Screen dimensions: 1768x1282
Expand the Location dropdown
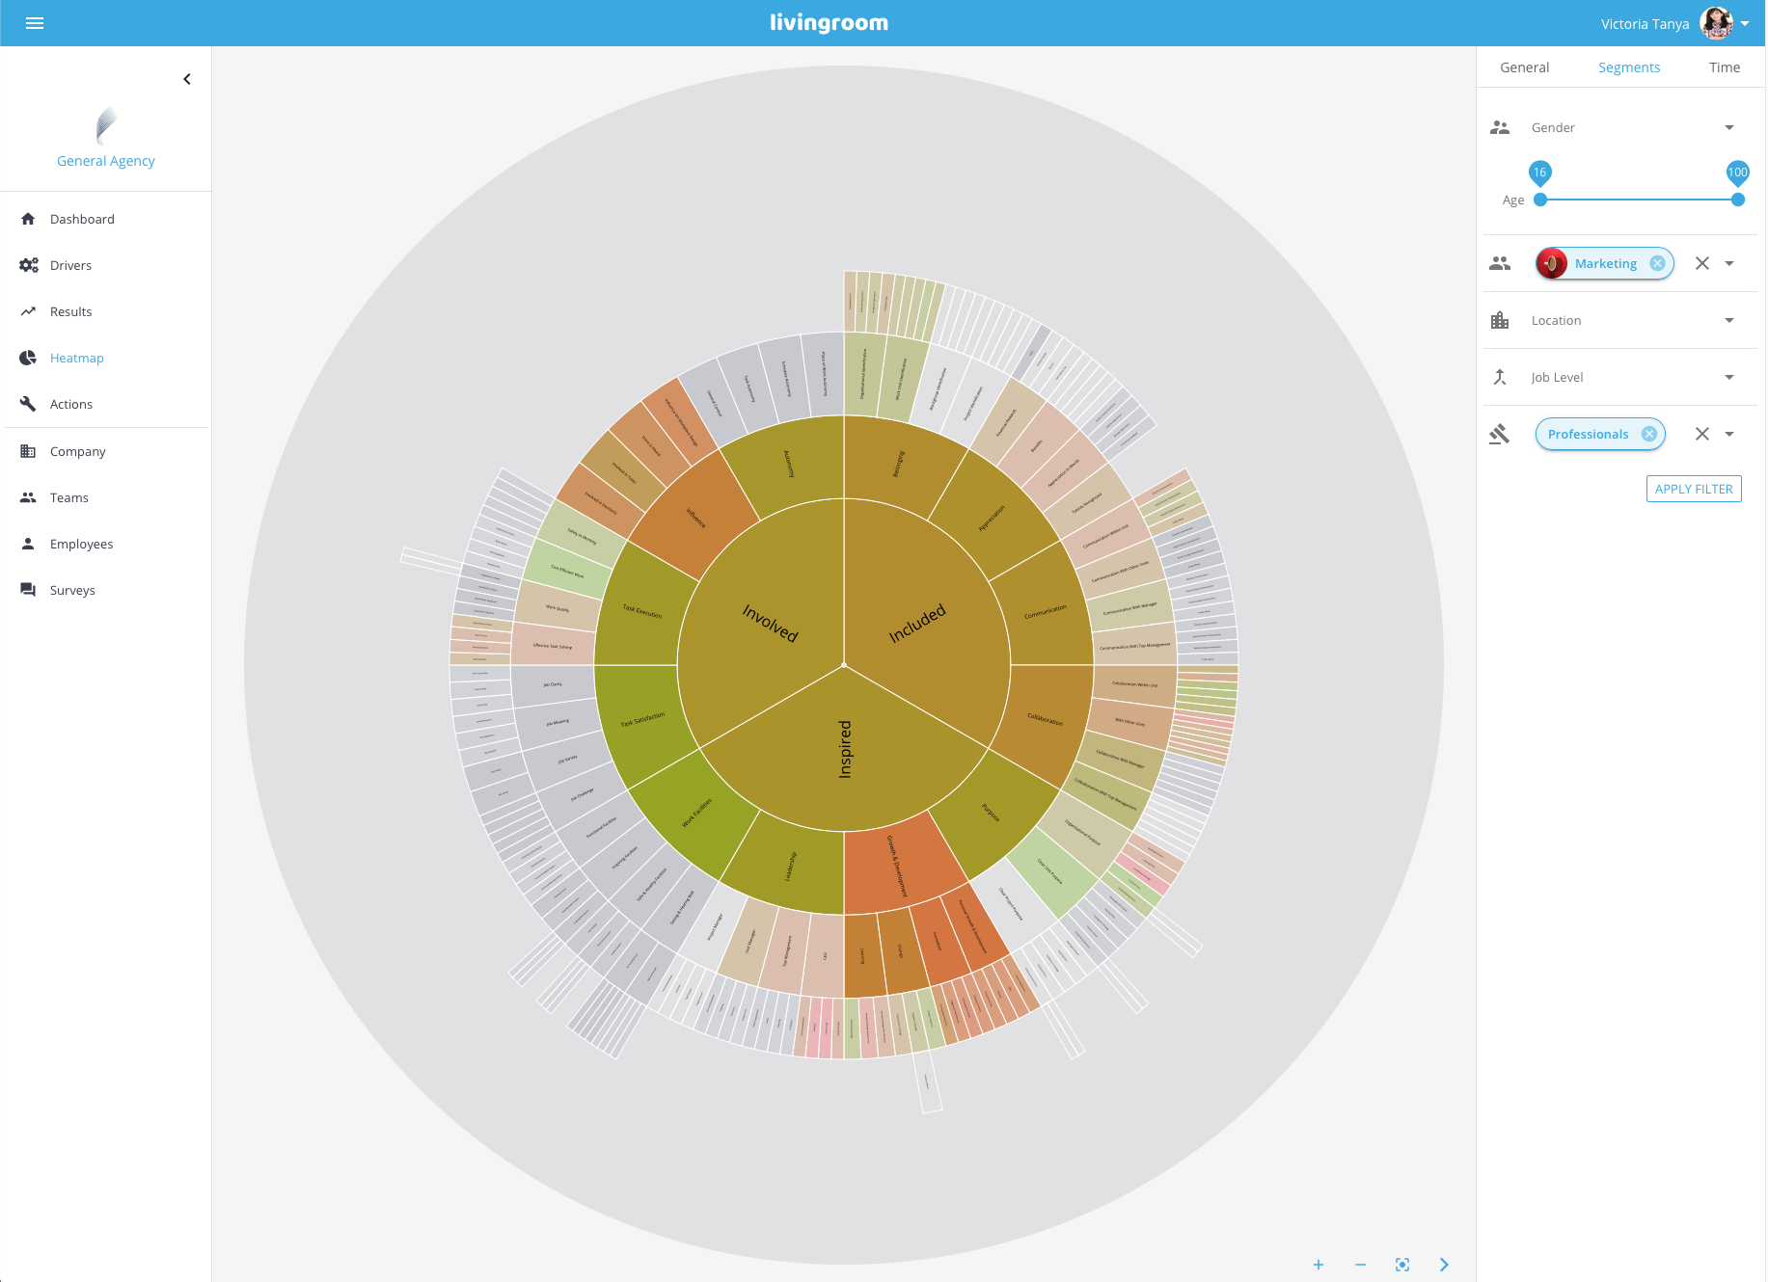(x=1729, y=320)
